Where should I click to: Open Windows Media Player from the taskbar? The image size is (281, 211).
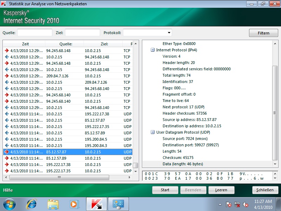74,204
